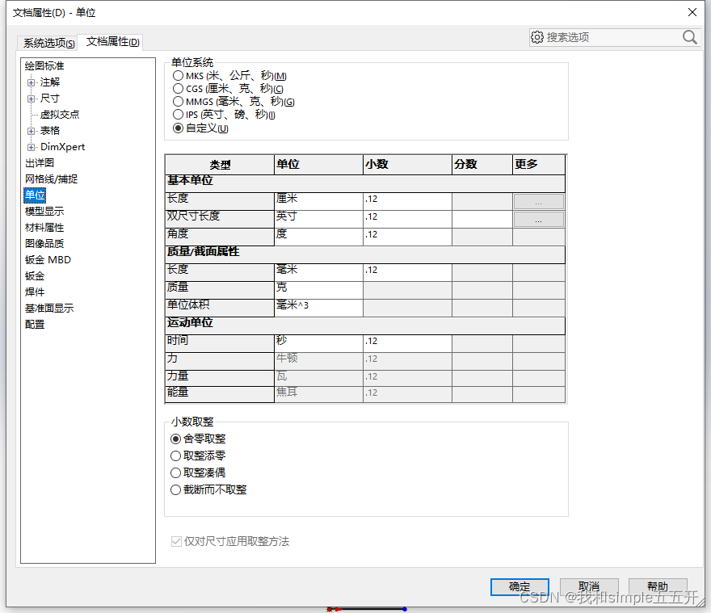
Task: Click the 搜索选项 search field
Action: pyautogui.click(x=612, y=37)
